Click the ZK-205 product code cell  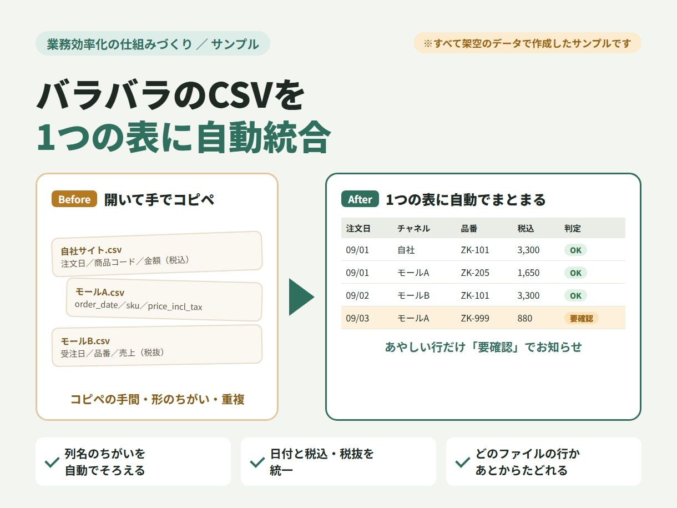click(475, 273)
